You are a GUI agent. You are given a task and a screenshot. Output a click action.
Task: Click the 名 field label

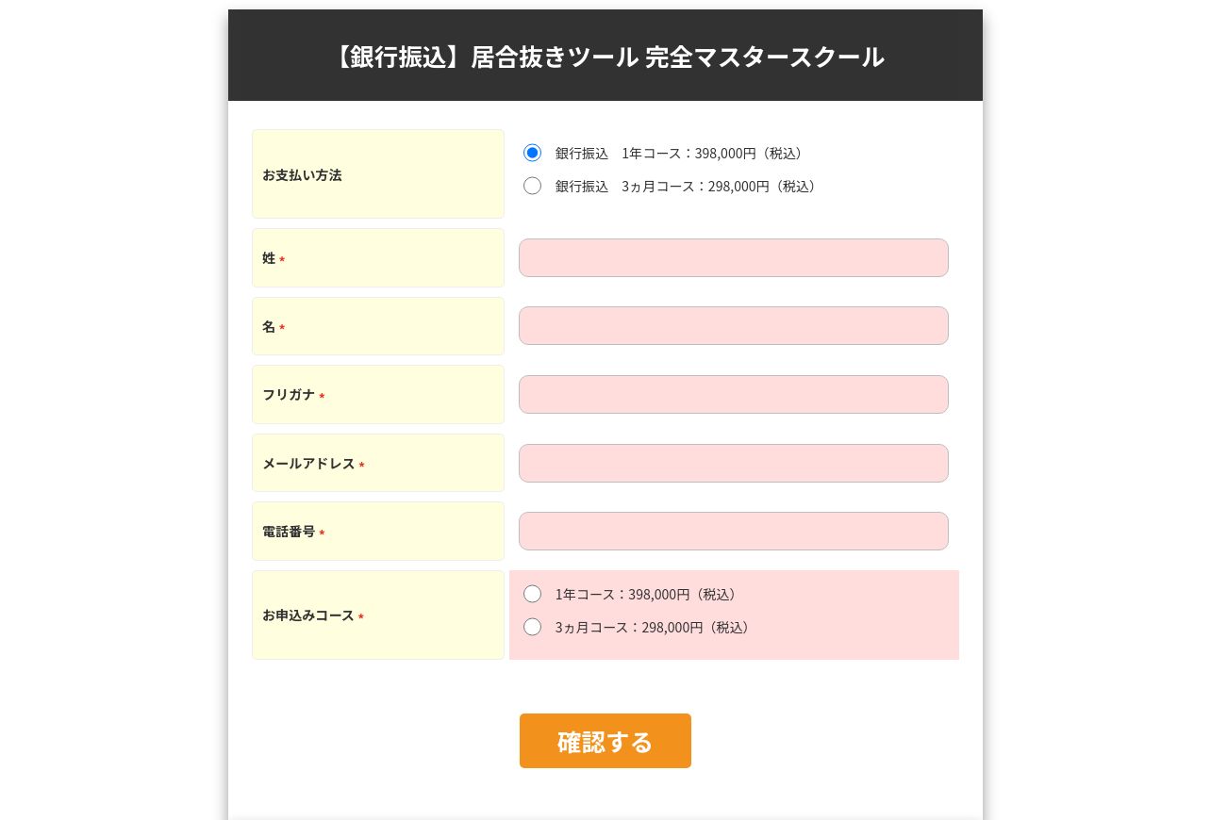point(269,326)
